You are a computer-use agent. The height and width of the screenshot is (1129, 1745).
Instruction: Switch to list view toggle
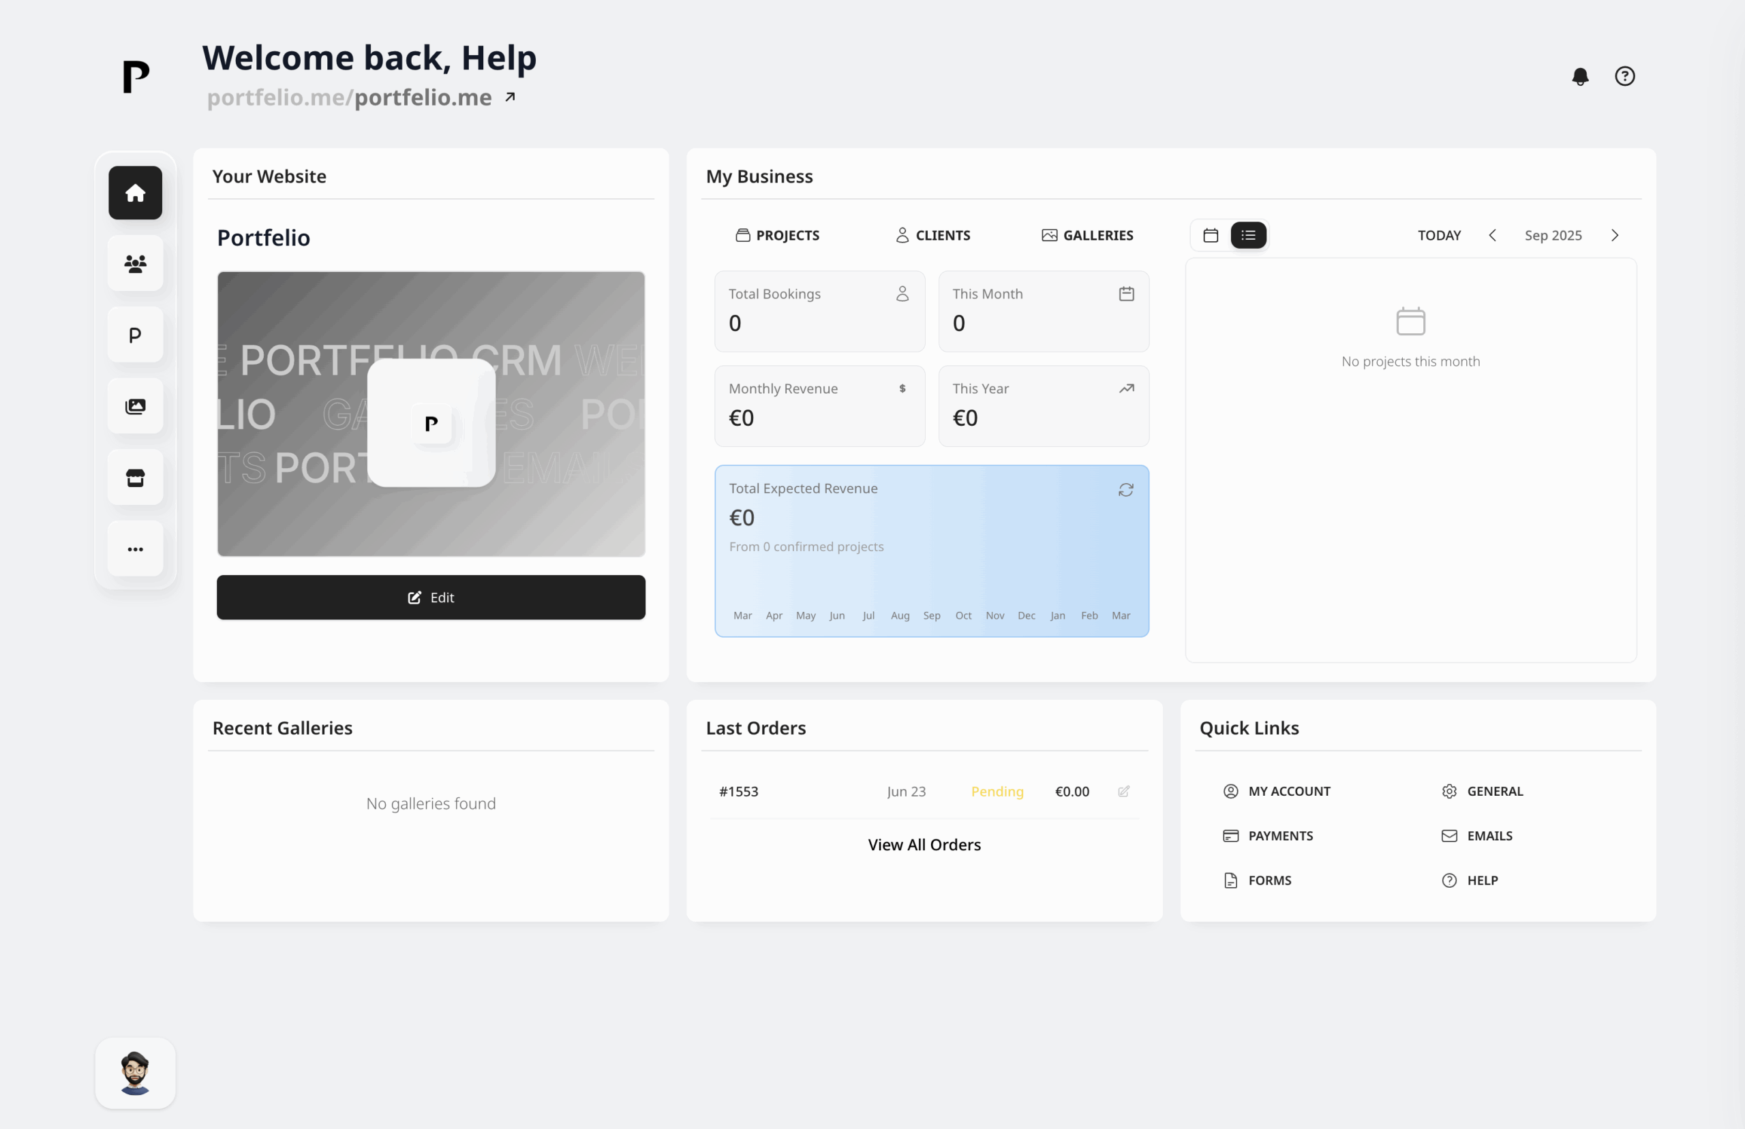1248,235
